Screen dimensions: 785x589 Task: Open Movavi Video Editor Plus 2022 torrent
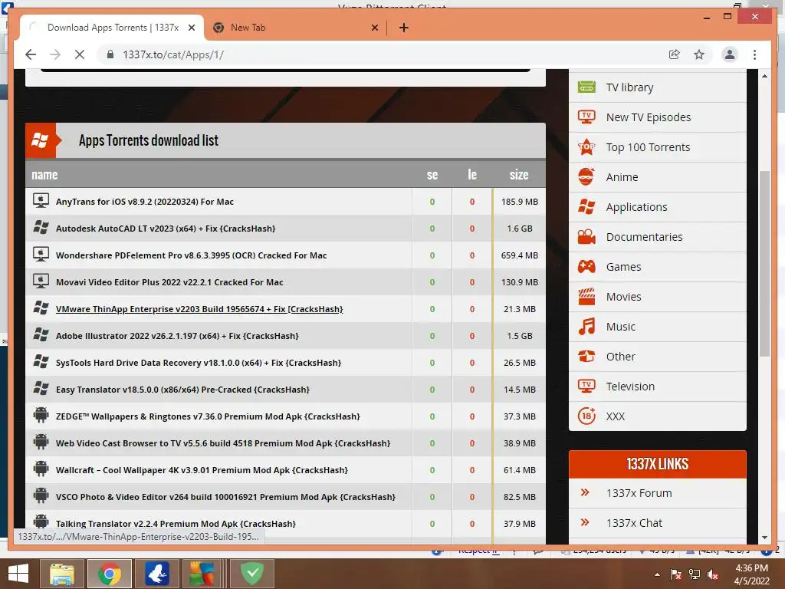coord(169,282)
